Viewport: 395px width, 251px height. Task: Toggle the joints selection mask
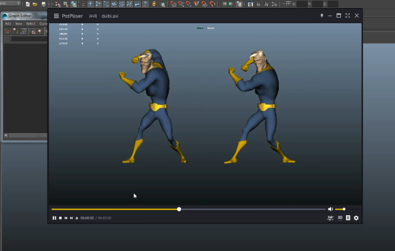click(98, 4)
